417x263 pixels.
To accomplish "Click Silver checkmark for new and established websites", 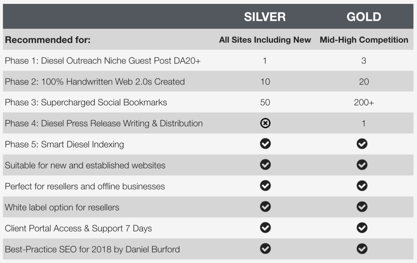I will point(265,165).
